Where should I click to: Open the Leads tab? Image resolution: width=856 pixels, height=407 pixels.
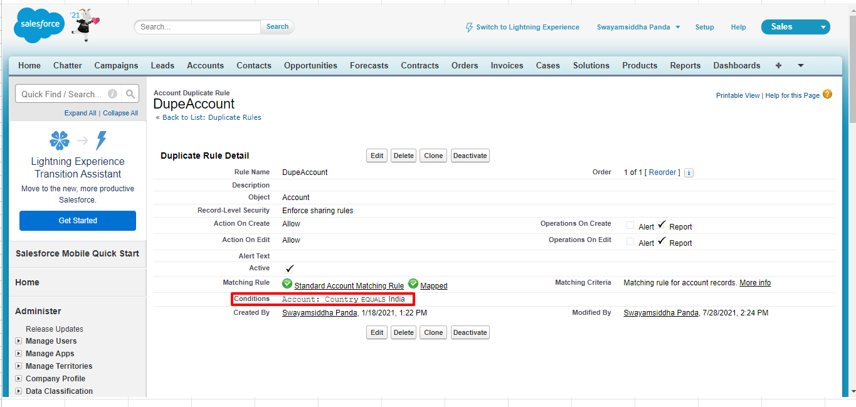point(162,65)
